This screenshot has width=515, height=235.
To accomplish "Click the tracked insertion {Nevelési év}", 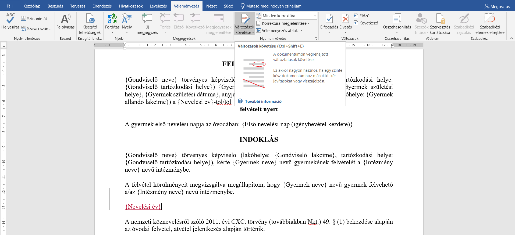I will pyautogui.click(x=143, y=207).
